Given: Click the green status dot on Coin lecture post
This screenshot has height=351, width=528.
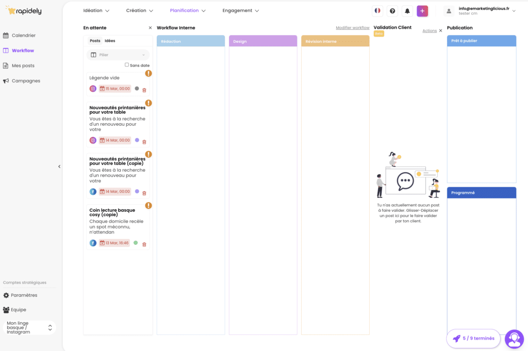Looking at the screenshot, I should (136, 243).
